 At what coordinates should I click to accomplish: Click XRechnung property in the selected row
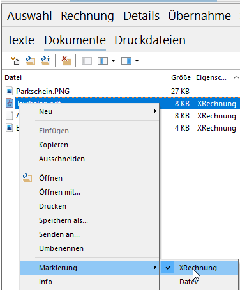pos(216,104)
